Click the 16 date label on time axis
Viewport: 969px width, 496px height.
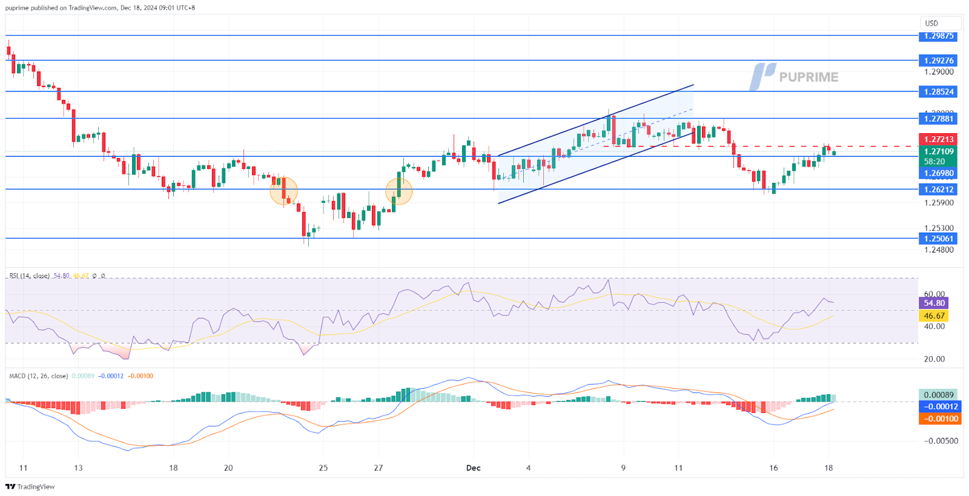click(773, 468)
